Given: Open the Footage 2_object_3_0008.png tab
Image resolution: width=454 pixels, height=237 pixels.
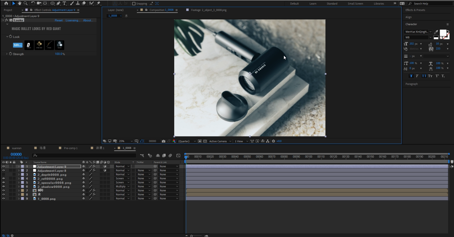Looking at the screenshot, I should click(x=209, y=10).
